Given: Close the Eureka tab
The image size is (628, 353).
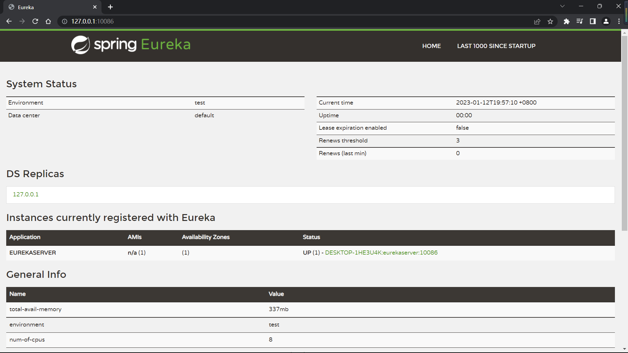Looking at the screenshot, I should tap(95, 7).
